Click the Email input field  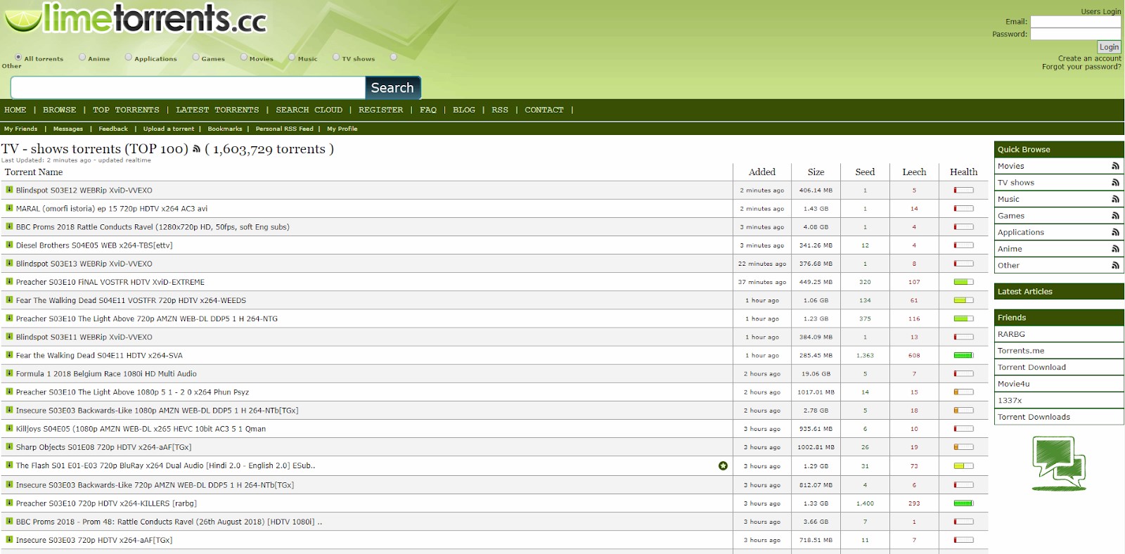(x=1075, y=22)
